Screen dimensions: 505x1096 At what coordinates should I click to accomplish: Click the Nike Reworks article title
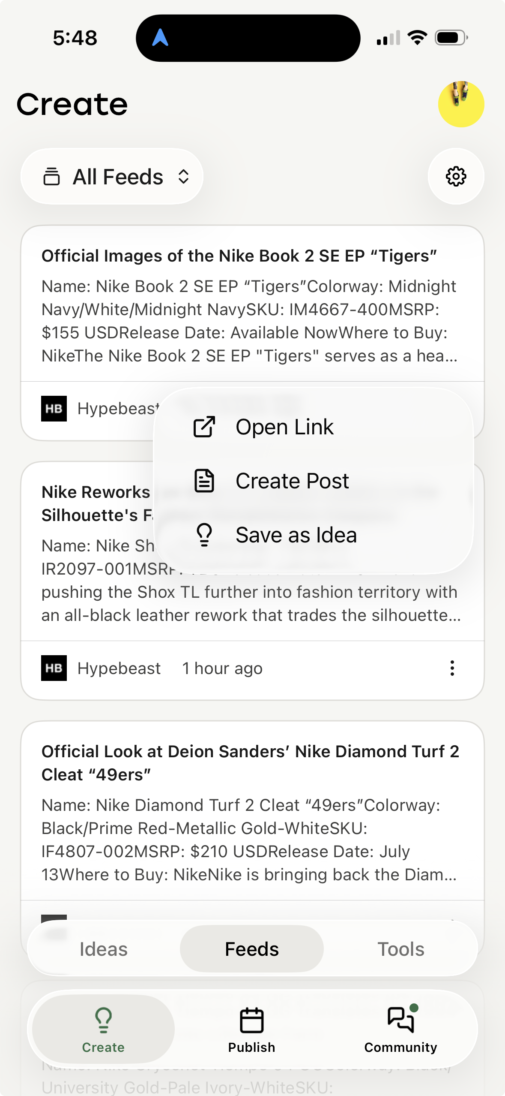96,503
